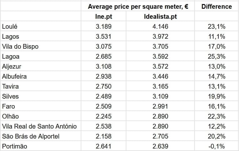This screenshot has width=239, height=151.
Task: Select the São Brás de Alportel cell
Action: click(x=31, y=136)
